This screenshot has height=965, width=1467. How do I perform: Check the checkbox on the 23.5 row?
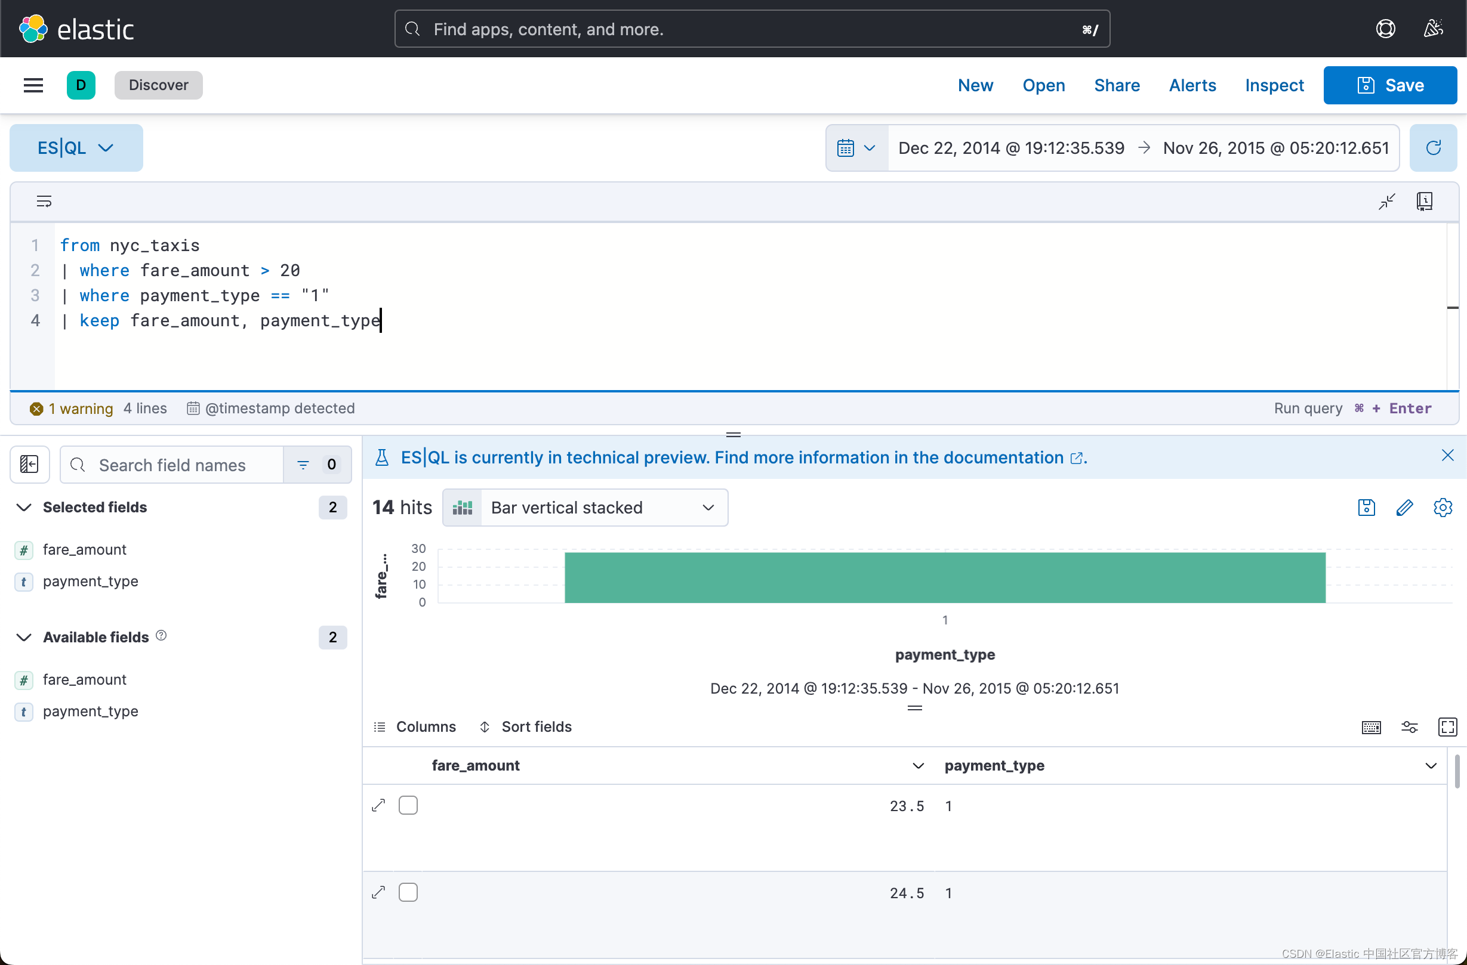[x=408, y=805]
